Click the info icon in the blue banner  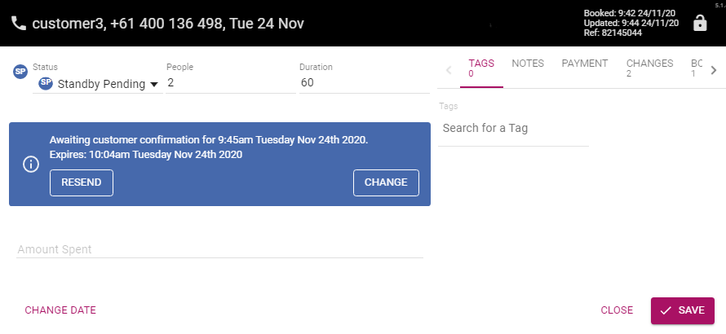coord(30,164)
